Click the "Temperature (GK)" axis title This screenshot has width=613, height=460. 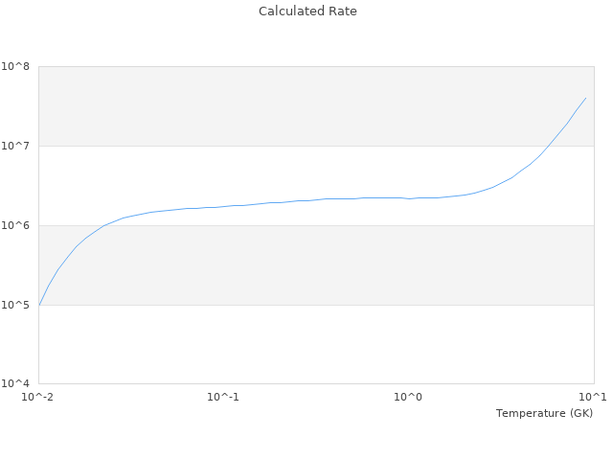pos(544,413)
